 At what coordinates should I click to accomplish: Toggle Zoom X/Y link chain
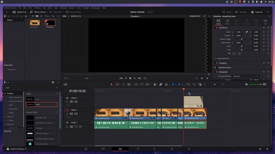247,32
